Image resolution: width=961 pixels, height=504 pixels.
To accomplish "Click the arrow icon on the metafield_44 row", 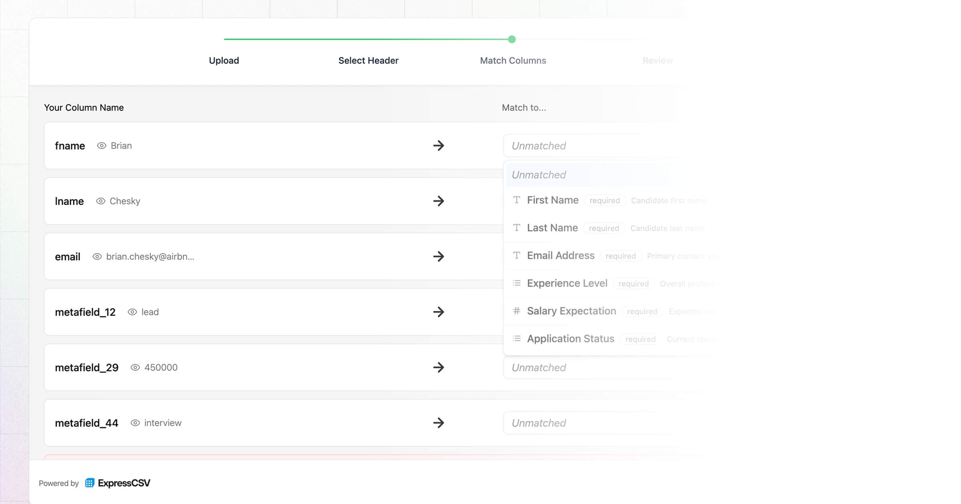I will tap(439, 423).
